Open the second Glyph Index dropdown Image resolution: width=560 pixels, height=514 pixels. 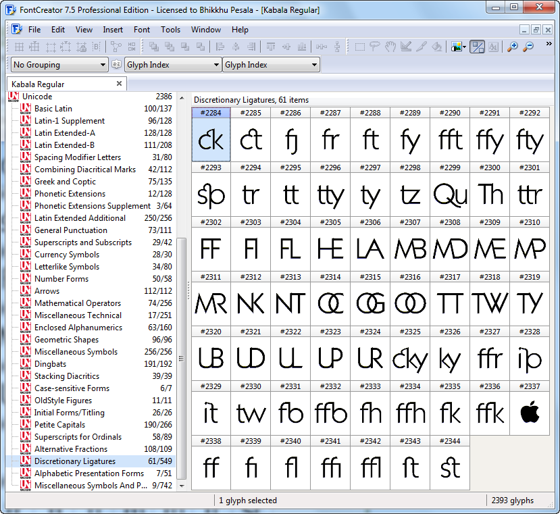tap(271, 65)
